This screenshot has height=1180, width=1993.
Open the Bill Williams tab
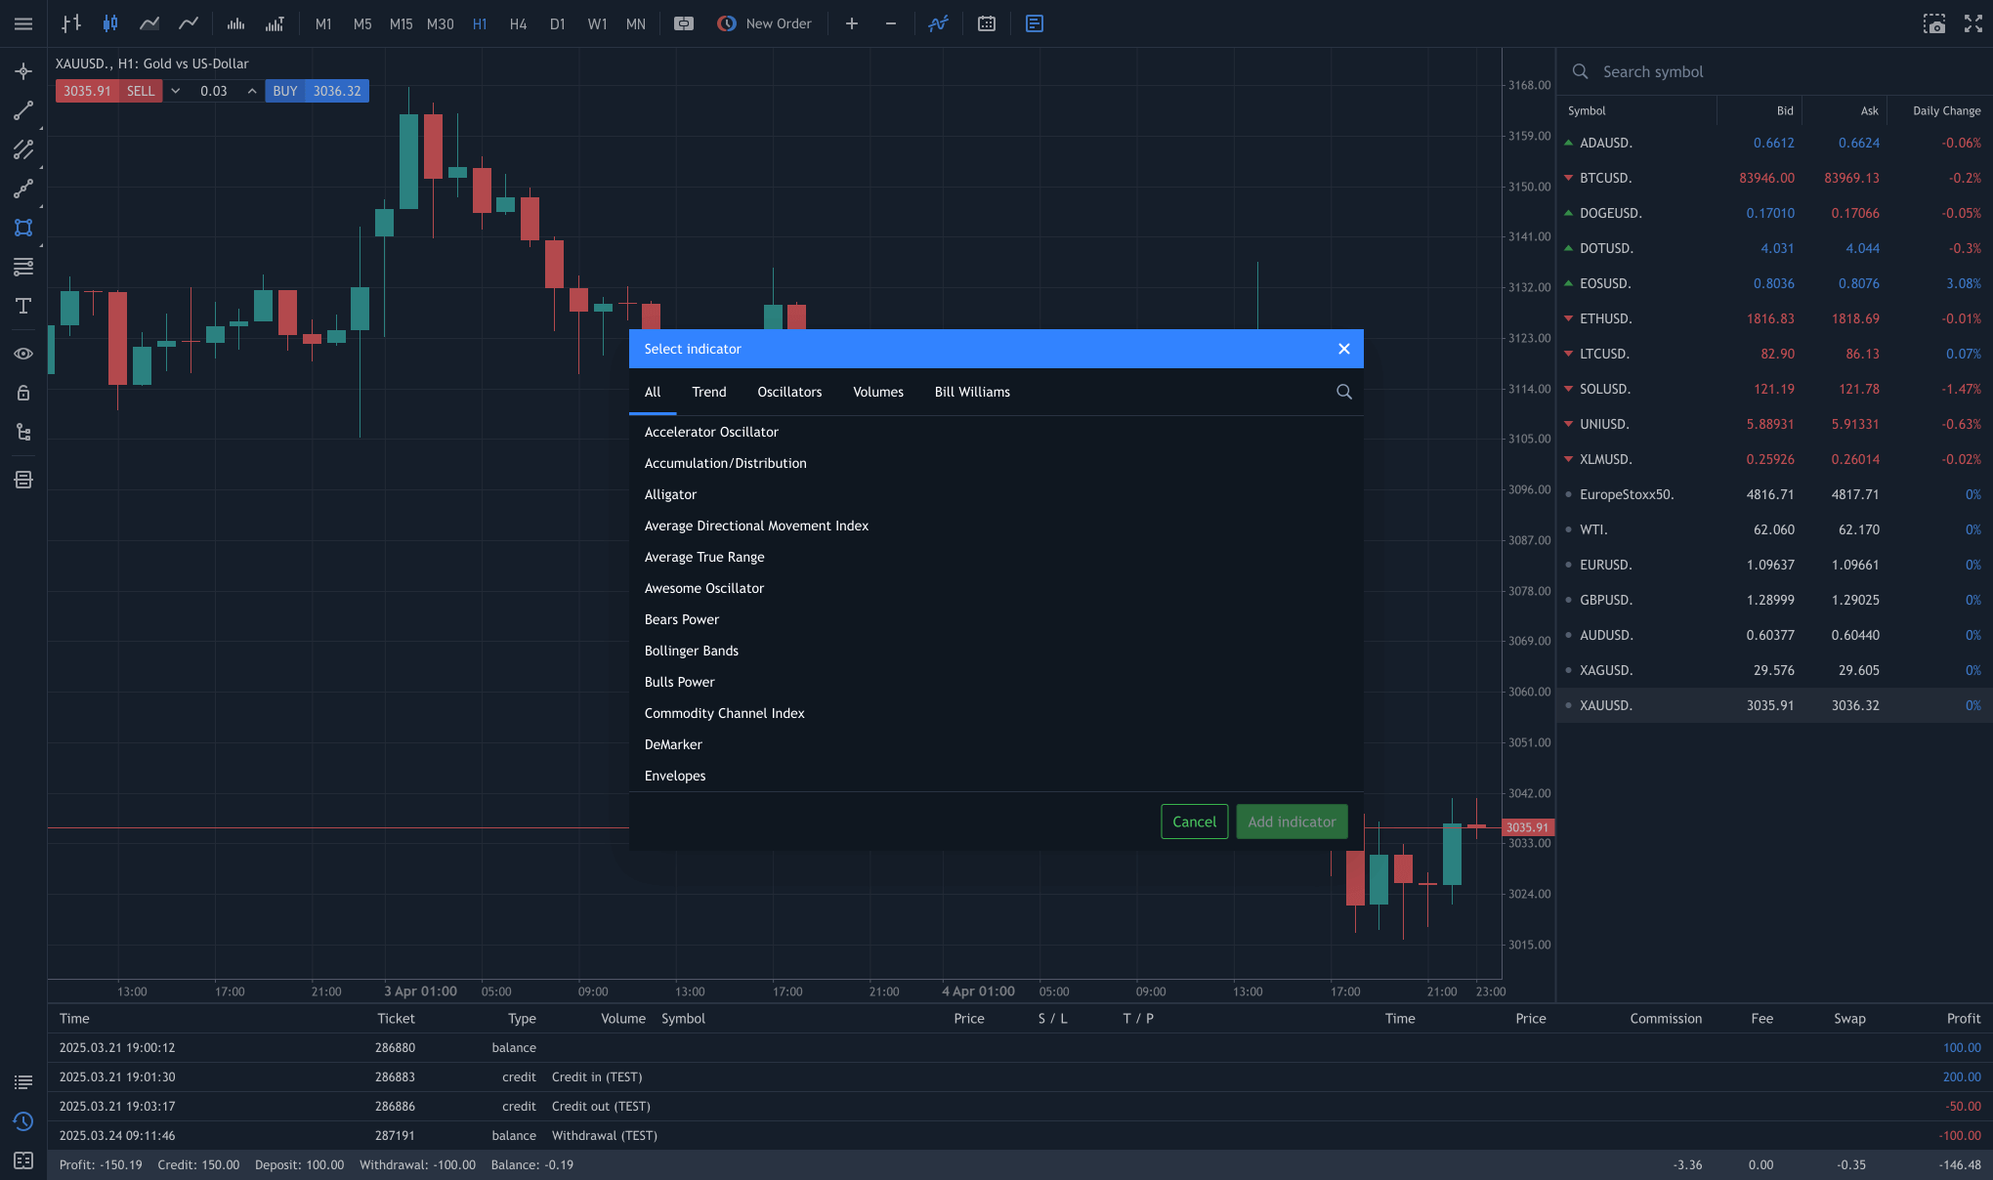pyautogui.click(x=972, y=392)
